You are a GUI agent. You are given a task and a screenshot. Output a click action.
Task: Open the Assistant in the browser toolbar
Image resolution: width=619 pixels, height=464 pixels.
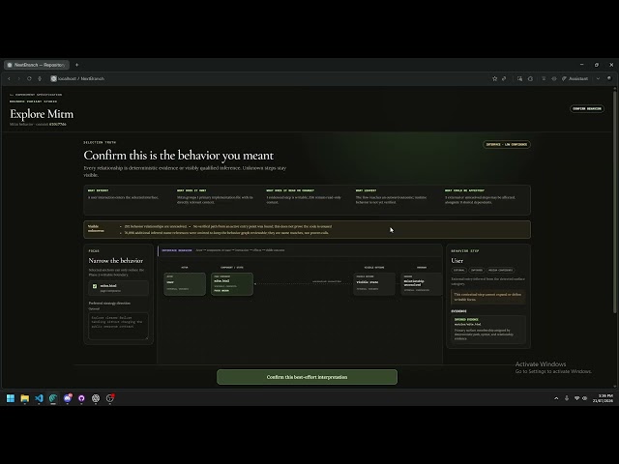point(575,78)
